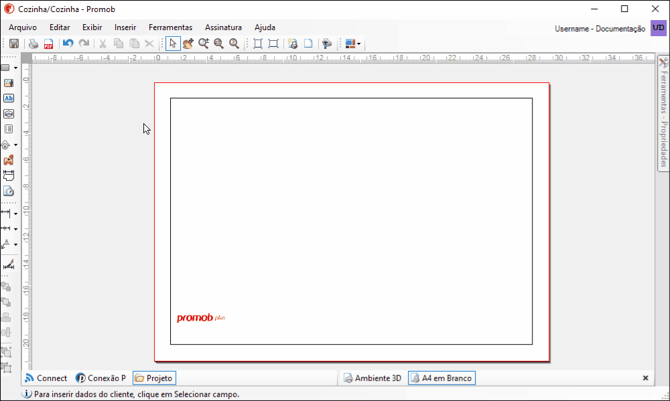This screenshot has height=401, width=670.
Task: Open the Arquivo menu
Action: (23, 27)
